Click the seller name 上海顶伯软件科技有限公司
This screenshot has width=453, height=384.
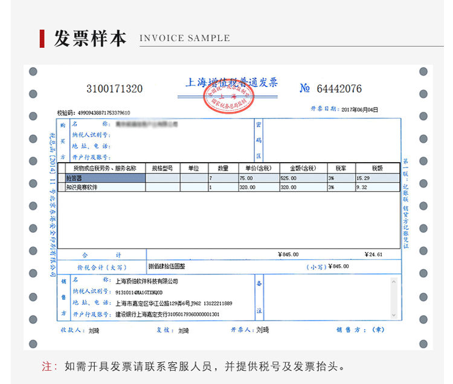[147, 281]
